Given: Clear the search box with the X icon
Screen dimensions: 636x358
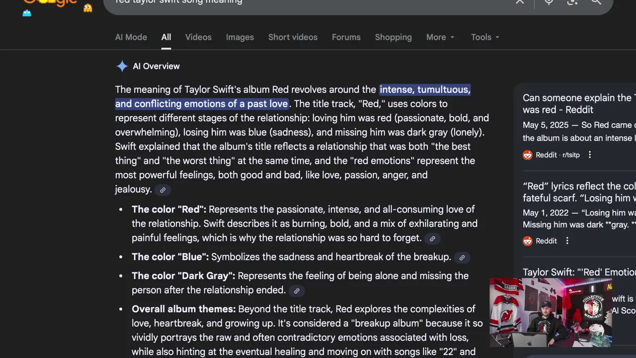Looking at the screenshot, I should point(520,2).
